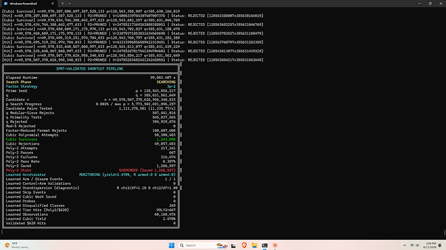Open the new-tab profile dropdown arrow

[x=69, y=3]
